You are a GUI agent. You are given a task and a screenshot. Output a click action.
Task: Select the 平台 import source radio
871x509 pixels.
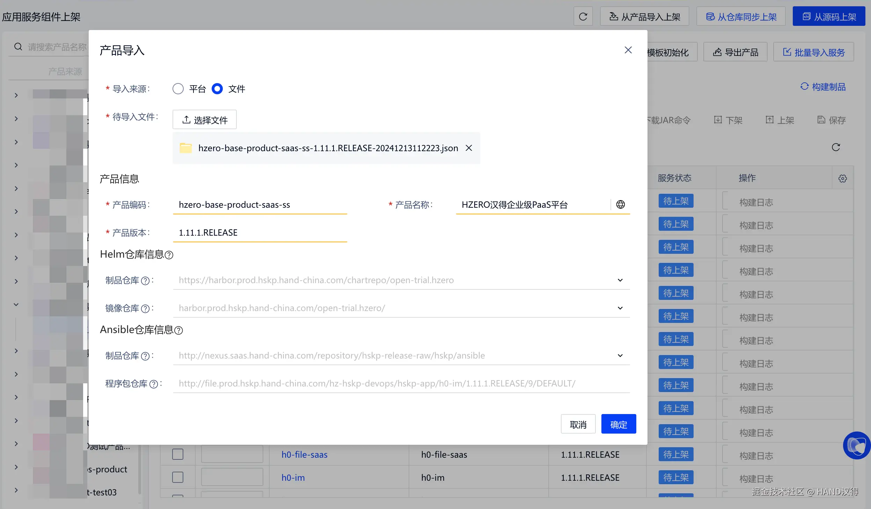[178, 89]
